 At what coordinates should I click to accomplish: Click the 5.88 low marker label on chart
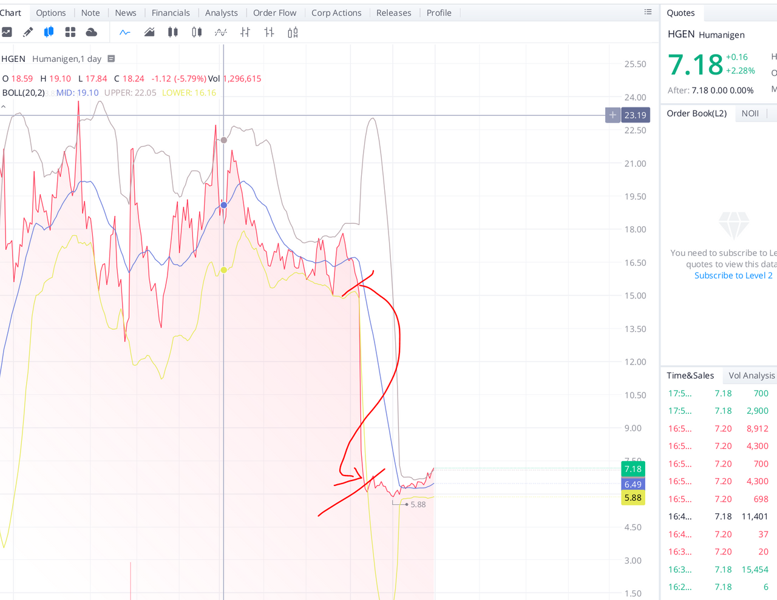(418, 504)
